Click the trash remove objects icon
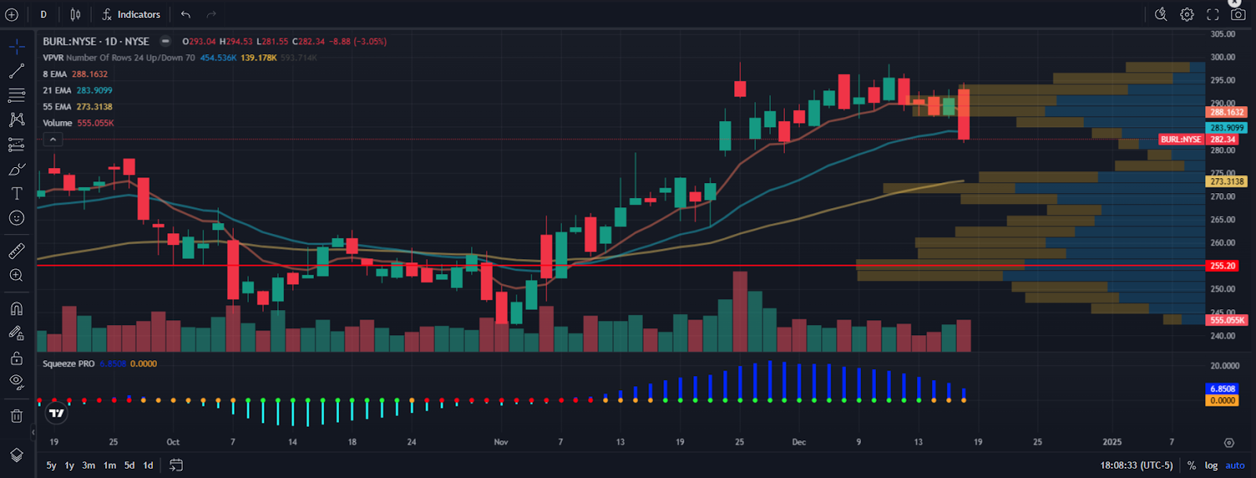The image size is (1256, 478). pos(16,415)
